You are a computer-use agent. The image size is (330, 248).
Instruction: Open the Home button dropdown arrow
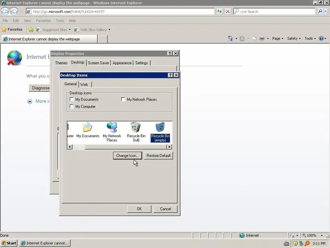(x=236, y=39)
